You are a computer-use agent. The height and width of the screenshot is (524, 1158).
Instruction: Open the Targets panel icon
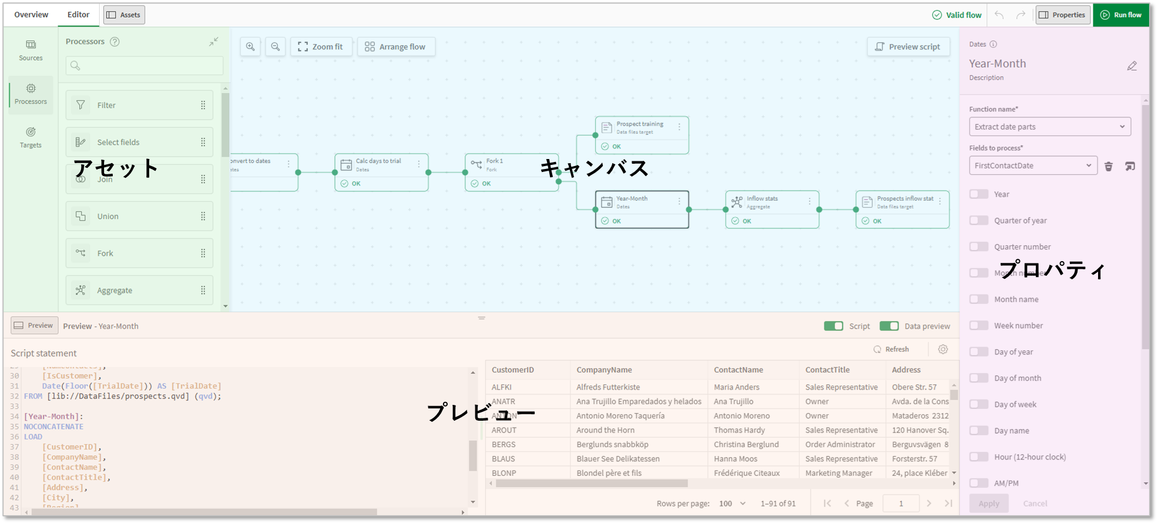31,132
